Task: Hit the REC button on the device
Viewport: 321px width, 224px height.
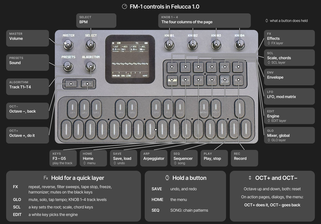Action: [x=238, y=80]
